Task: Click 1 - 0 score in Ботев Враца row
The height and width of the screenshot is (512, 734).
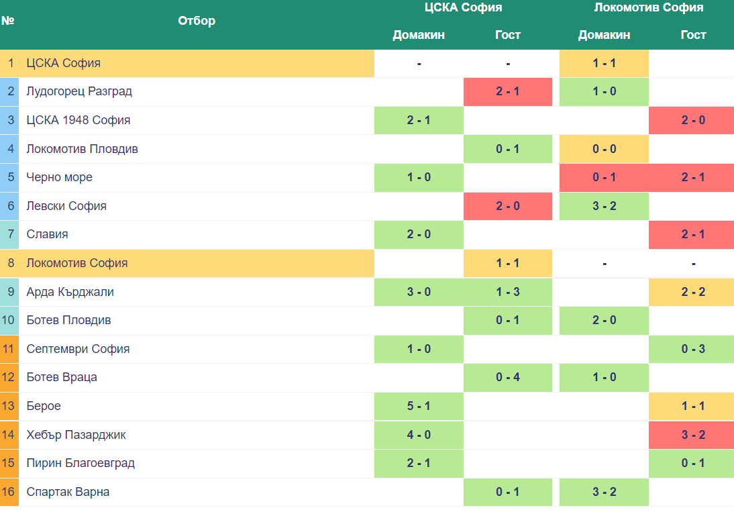Action: [604, 378]
